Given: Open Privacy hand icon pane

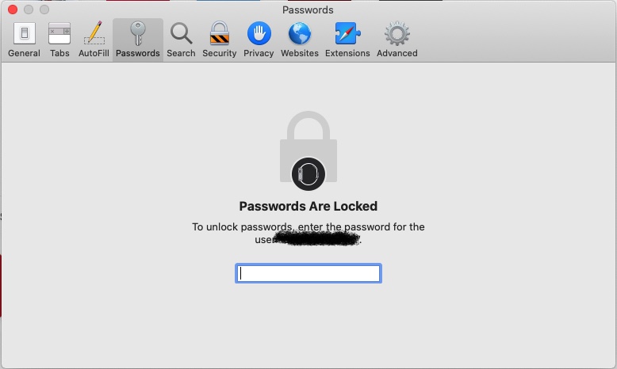Looking at the screenshot, I should pos(259,34).
